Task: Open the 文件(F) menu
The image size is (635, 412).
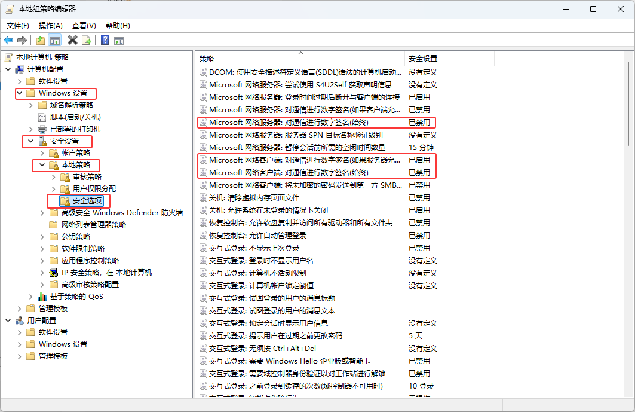Action: point(17,25)
